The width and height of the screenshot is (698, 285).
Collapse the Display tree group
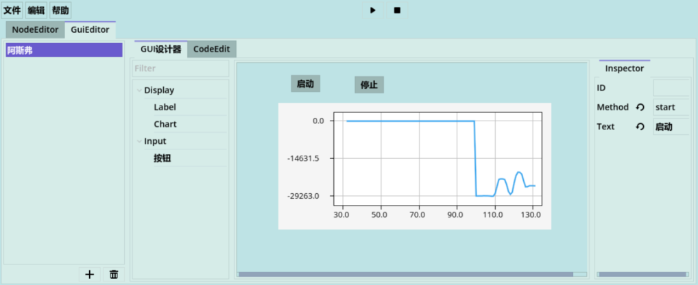tap(139, 90)
